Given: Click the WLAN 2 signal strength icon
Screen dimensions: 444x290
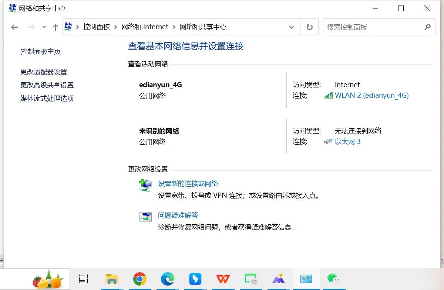Looking at the screenshot, I should [x=329, y=95].
